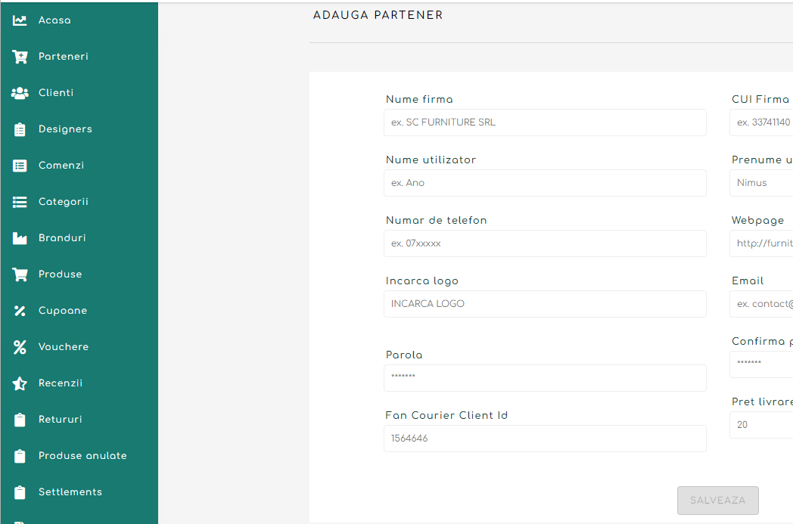Select the Parola password field
Image resolution: width=793 pixels, height=524 pixels.
click(545, 378)
